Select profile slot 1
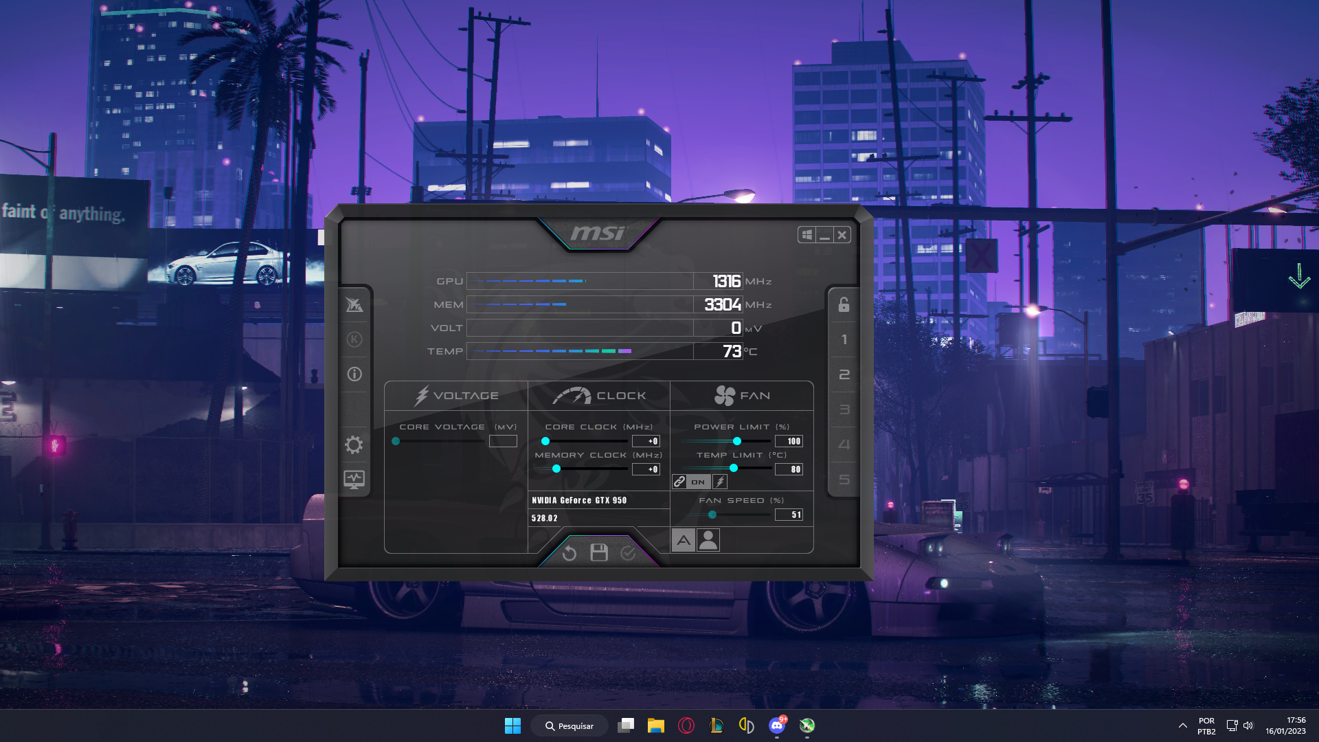 coord(844,339)
